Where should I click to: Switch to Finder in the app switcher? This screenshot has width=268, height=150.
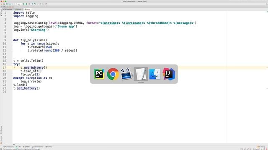pyautogui.click(x=155, y=74)
